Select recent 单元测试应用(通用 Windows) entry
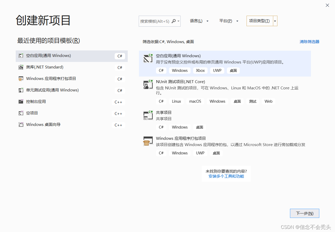This screenshot has width=335, height=232. pos(72,90)
